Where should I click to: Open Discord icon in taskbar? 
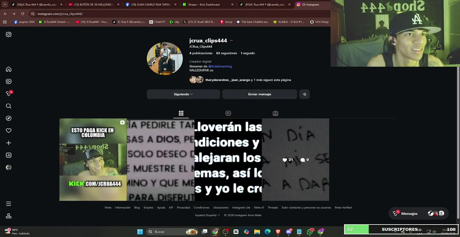tap(289, 232)
